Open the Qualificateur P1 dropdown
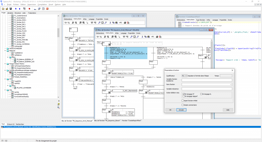Screen dimensions: 262x142 point(184,76)
